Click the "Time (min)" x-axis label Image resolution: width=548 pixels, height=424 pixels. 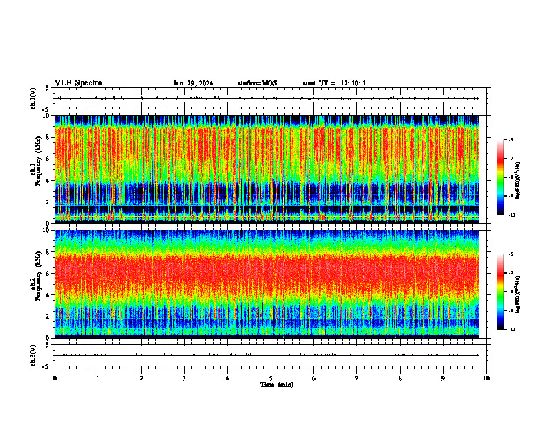coord(277,385)
